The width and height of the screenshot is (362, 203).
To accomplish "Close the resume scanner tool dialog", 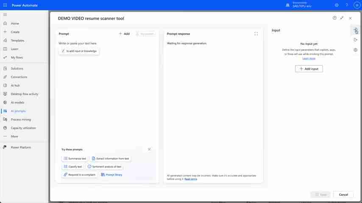I will [350, 18].
